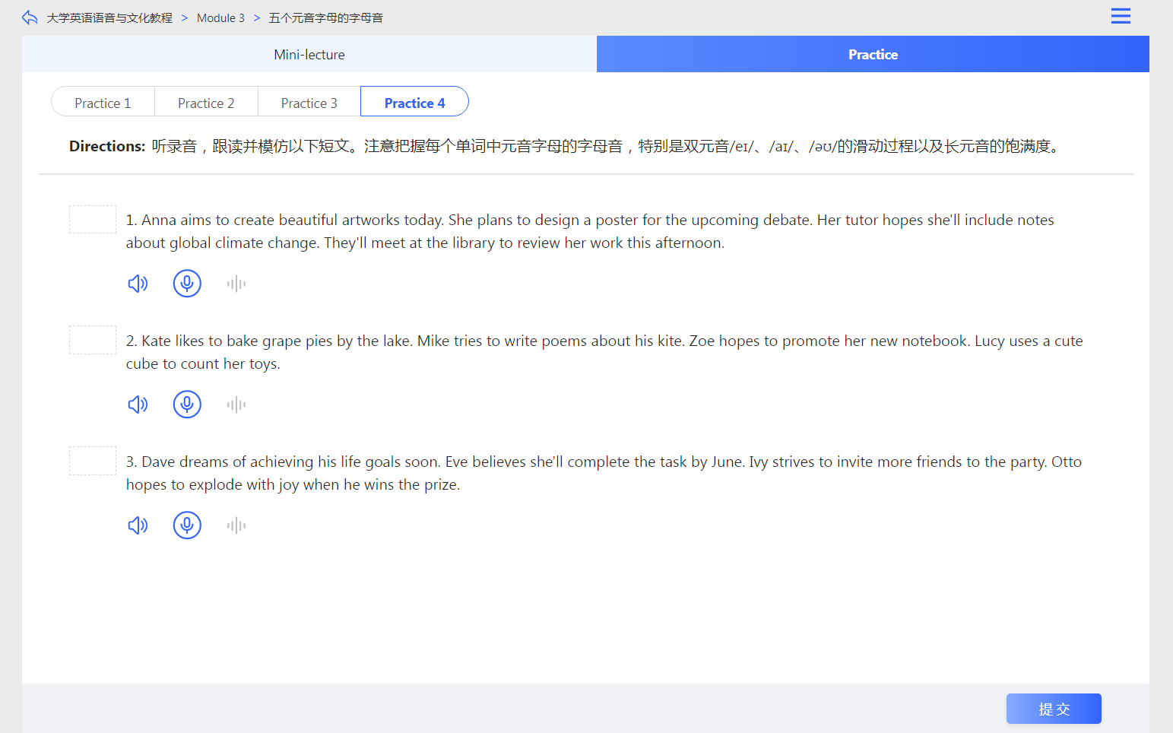Click waveform playback icon for passage 1
This screenshot has height=733, width=1173.
point(236,284)
